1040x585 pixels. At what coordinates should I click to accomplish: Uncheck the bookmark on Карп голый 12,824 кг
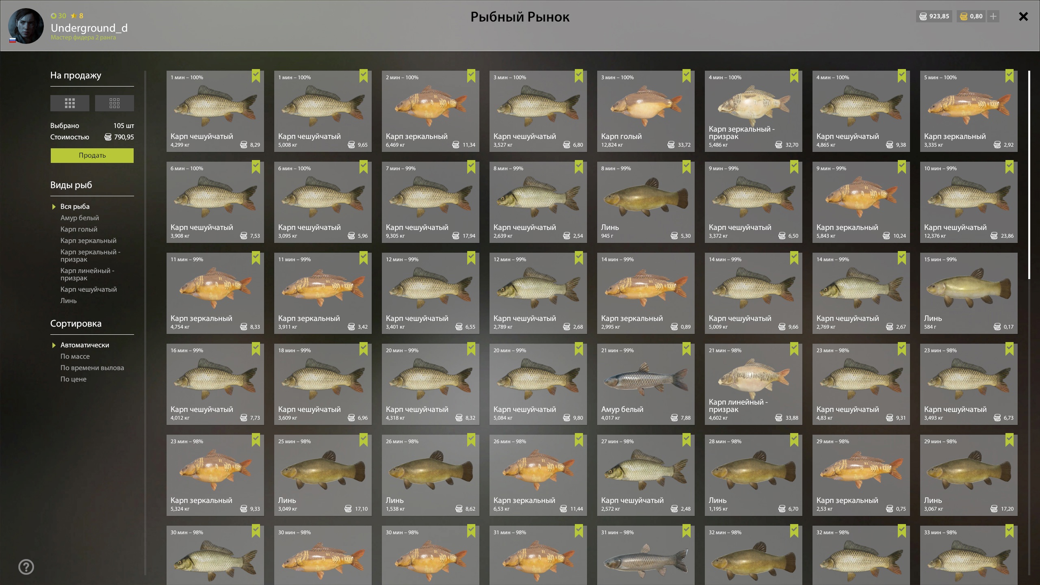click(x=687, y=76)
